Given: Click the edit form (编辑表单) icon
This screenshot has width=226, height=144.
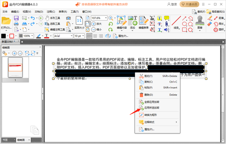Looking at the screenshot, I should (x=144, y=23).
